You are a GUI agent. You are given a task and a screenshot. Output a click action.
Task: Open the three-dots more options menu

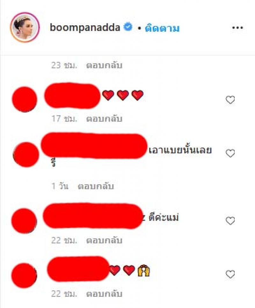pos(237,28)
